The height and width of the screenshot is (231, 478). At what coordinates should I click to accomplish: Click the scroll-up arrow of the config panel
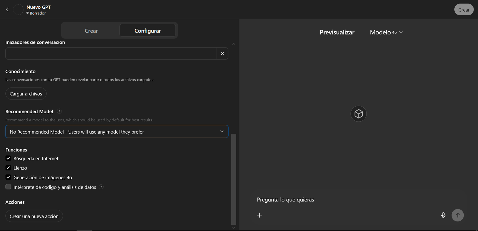click(x=234, y=44)
